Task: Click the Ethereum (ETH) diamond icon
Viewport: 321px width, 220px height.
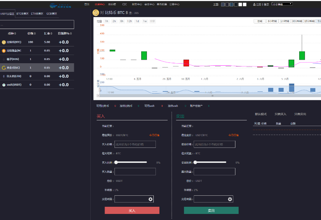Action: coord(4,76)
